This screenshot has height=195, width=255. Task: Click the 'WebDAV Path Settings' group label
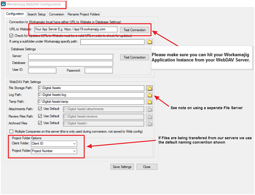coord(25,82)
